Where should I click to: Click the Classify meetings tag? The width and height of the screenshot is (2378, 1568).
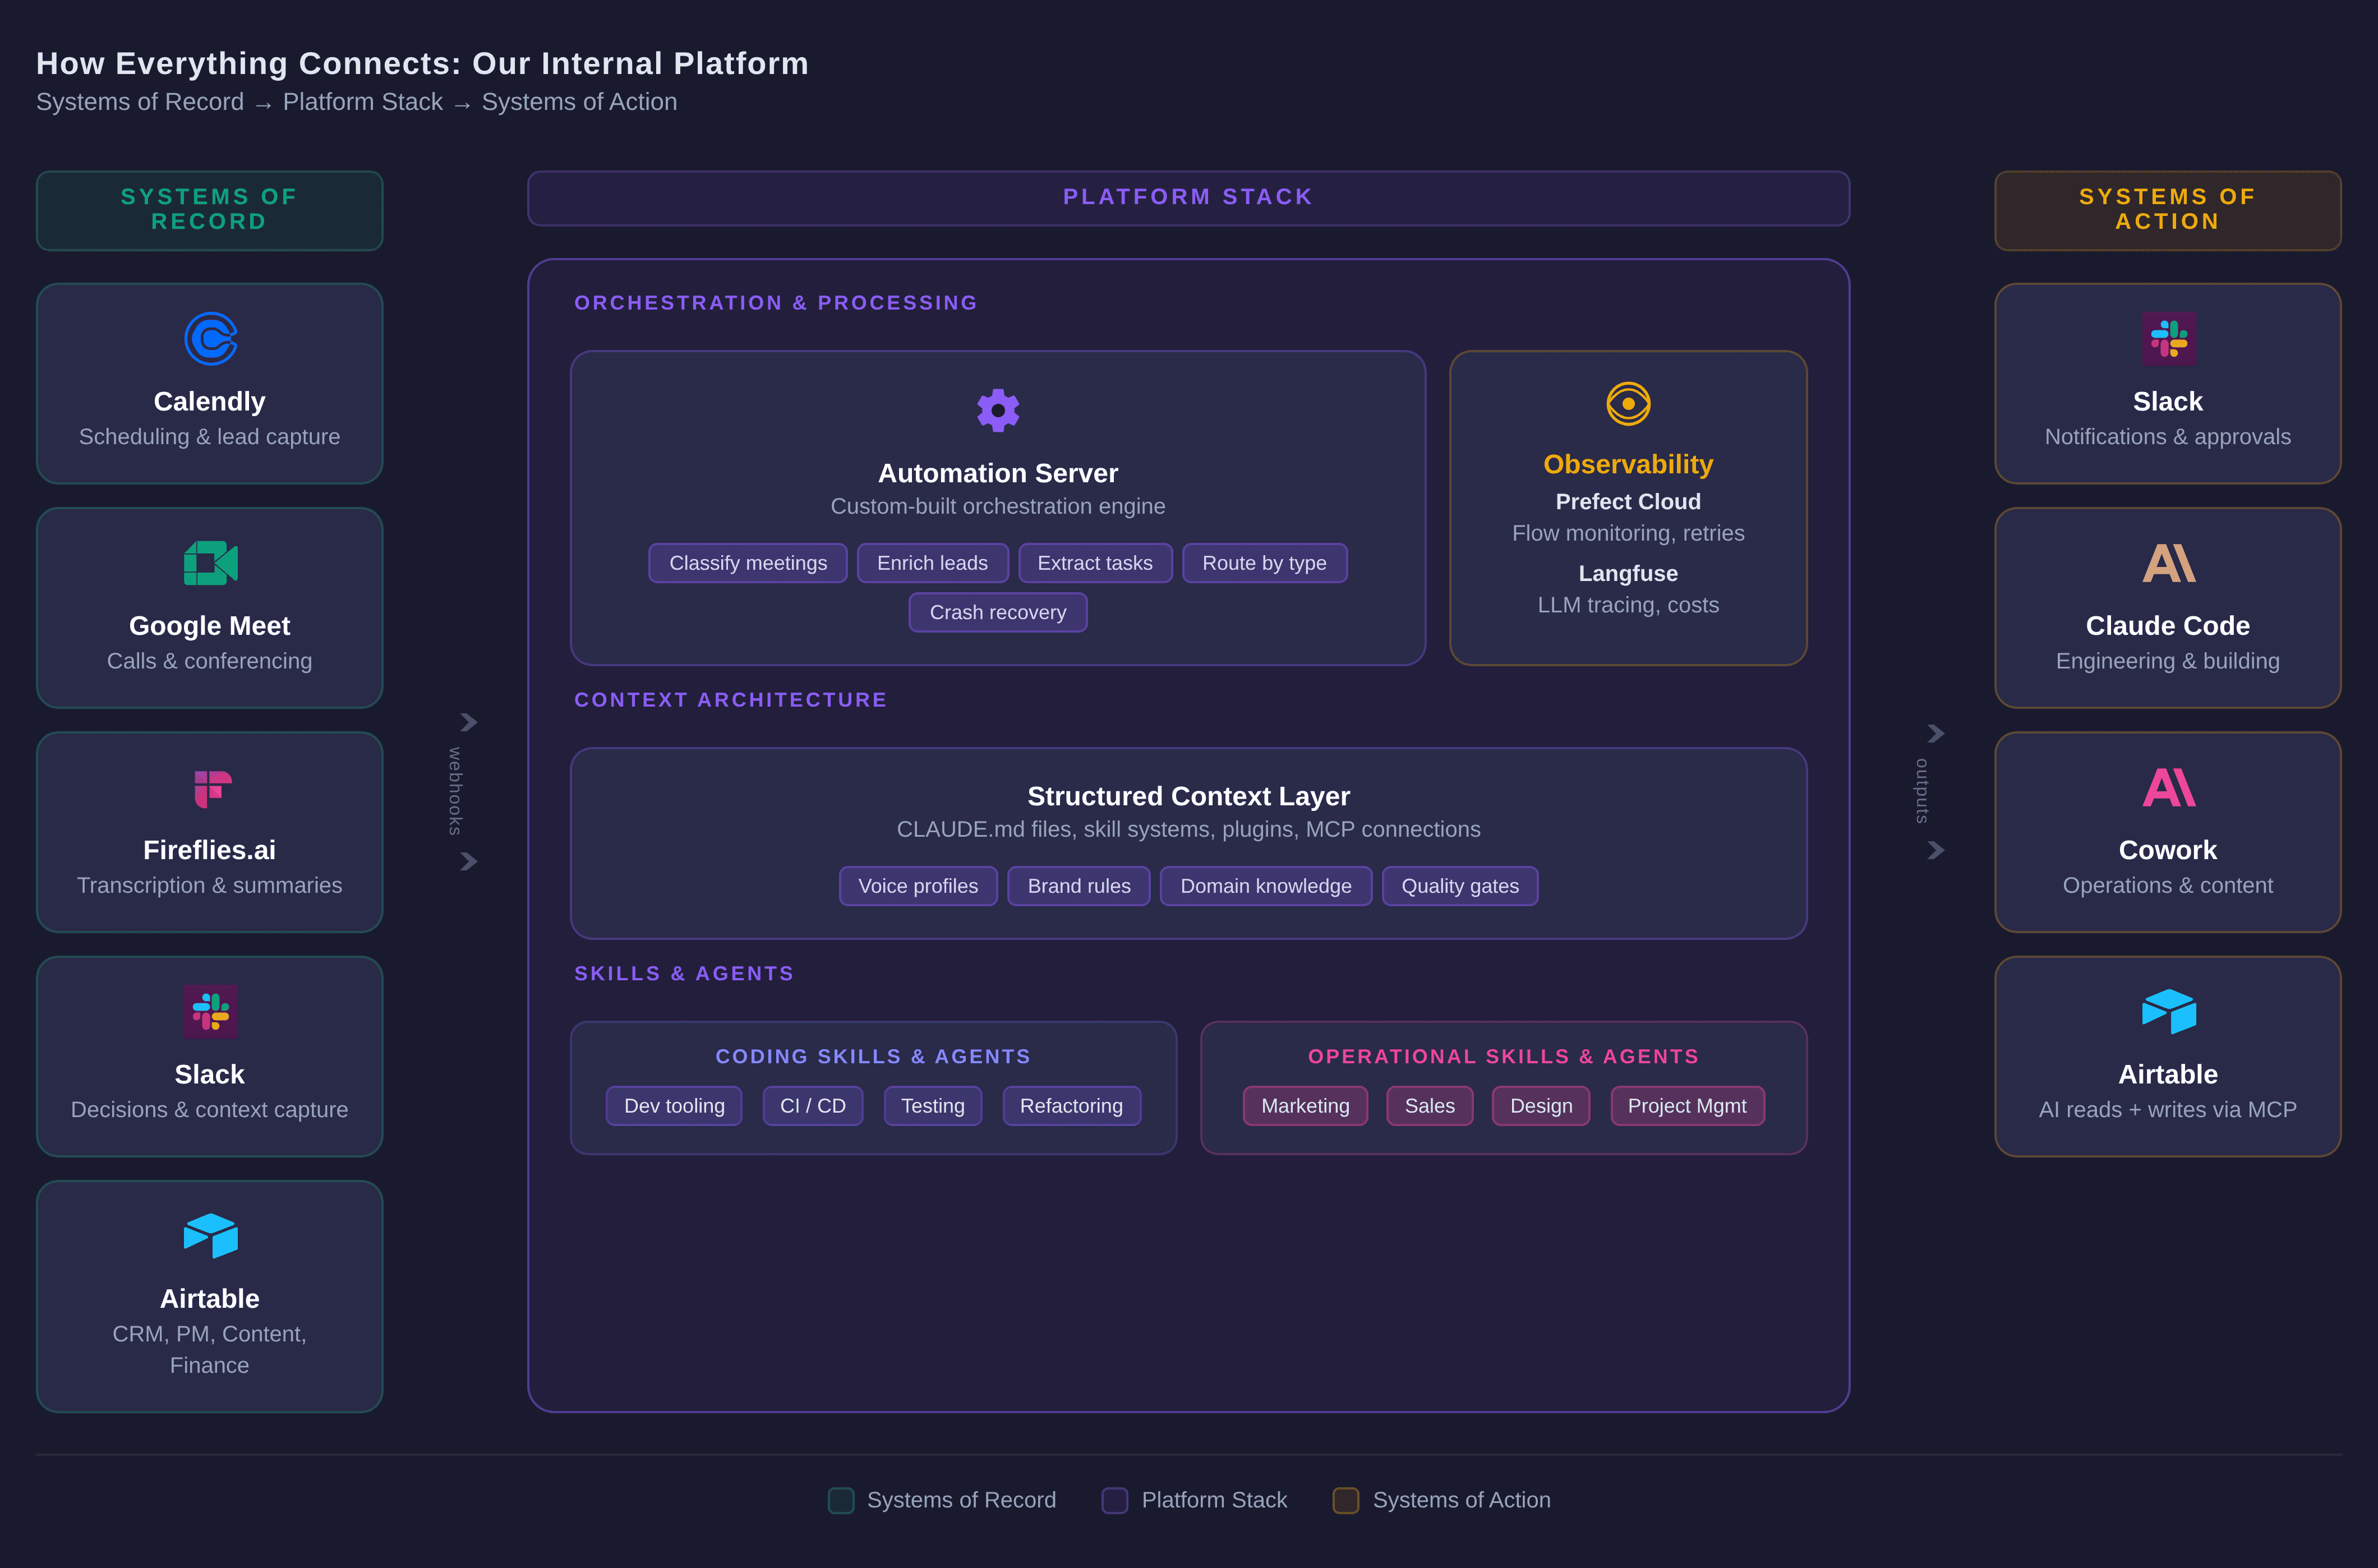(747, 563)
